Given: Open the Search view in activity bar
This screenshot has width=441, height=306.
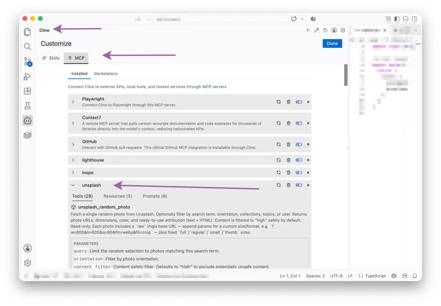Looking at the screenshot, I should coord(28,47).
